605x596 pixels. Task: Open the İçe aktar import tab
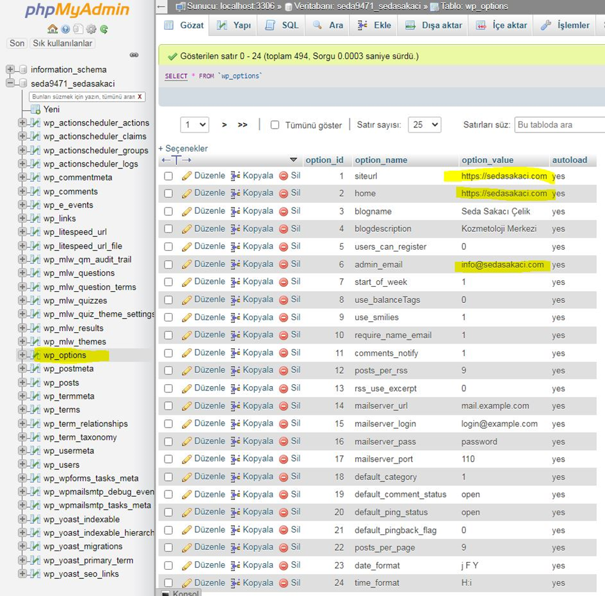pos(501,26)
